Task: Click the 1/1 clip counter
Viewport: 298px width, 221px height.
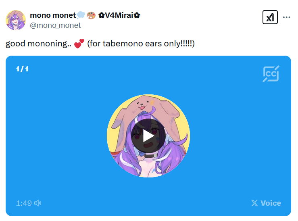Action: point(22,69)
